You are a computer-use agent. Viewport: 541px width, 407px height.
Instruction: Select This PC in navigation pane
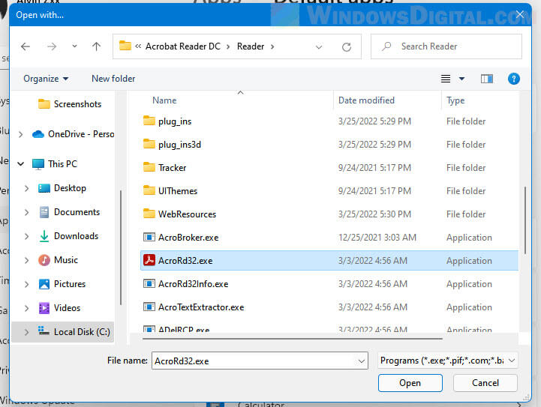coord(55,164)
